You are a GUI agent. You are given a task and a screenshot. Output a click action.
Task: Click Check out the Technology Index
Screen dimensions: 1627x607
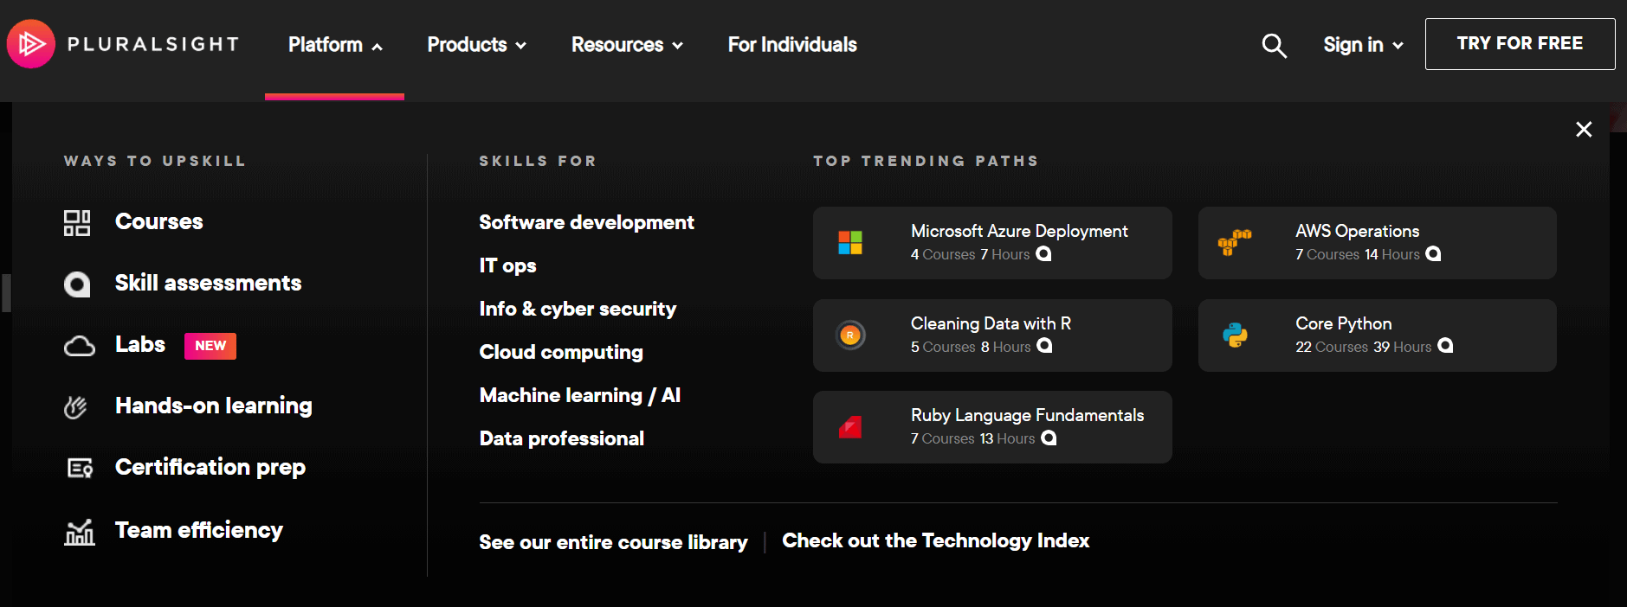click(935, 540)
